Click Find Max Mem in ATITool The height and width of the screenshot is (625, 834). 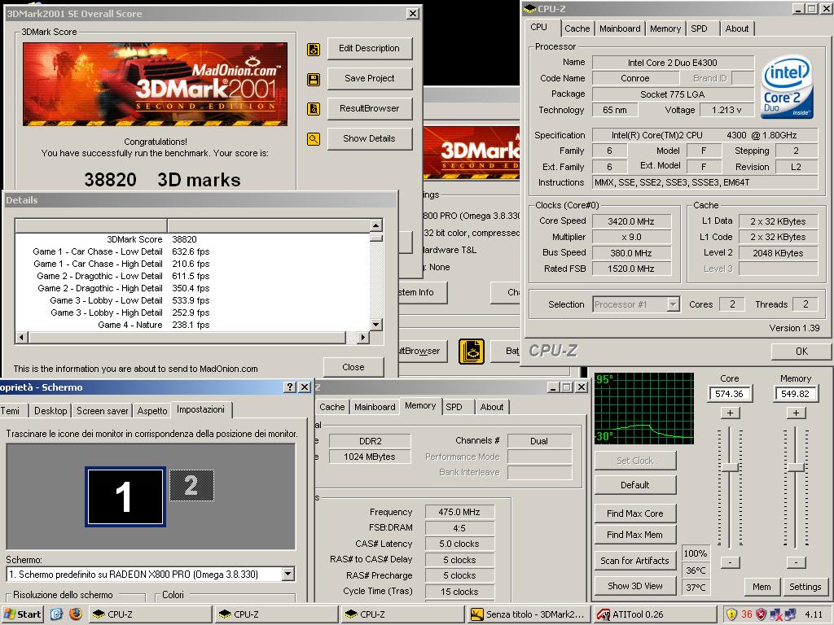[635, 535]
